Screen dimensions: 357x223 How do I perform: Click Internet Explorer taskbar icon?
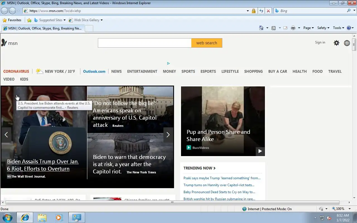[25, 217]
